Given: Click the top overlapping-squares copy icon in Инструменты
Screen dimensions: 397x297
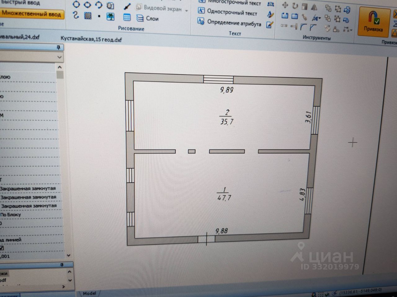Looking at the screenshot, I should (328, 8).
